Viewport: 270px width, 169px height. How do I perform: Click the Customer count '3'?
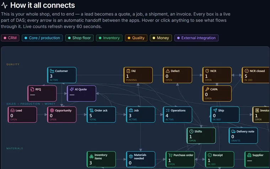pyautogui.click(x=51, y=76)
